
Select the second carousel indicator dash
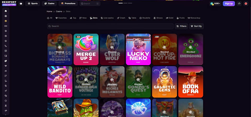(125, 3)
